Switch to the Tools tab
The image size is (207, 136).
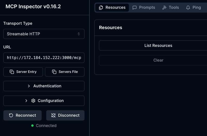point(171,7)
